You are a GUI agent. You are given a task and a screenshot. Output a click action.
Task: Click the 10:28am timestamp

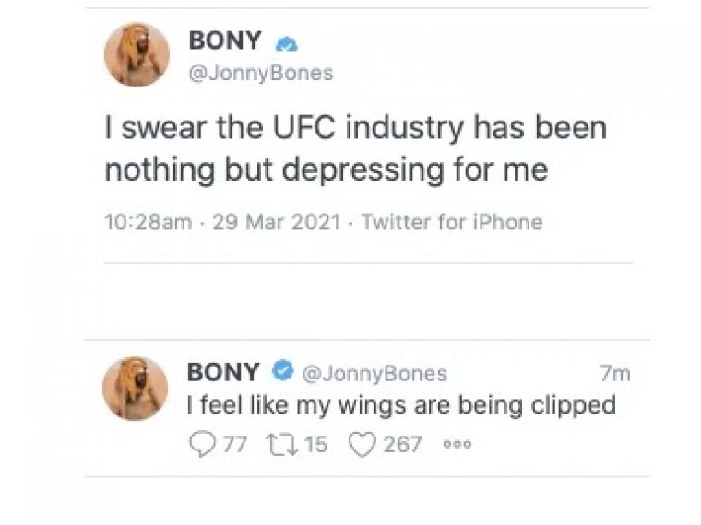[x=148, y=222]
